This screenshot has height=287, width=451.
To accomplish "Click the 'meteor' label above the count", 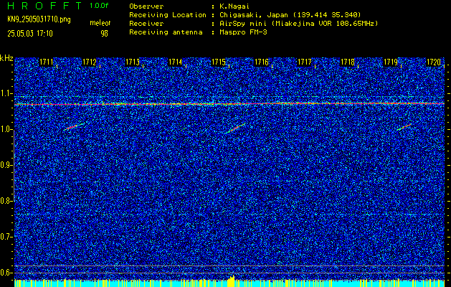I will 100,23.
